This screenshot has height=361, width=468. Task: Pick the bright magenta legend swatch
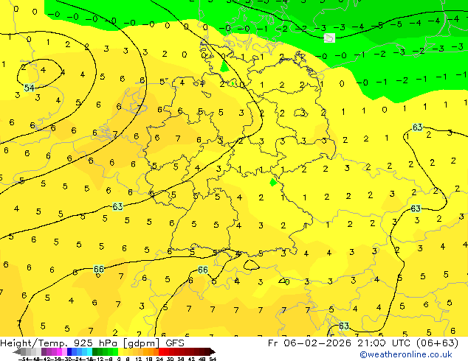point(59,352)
